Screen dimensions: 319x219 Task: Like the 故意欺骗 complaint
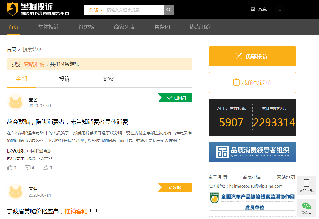(x=10, y=168)
